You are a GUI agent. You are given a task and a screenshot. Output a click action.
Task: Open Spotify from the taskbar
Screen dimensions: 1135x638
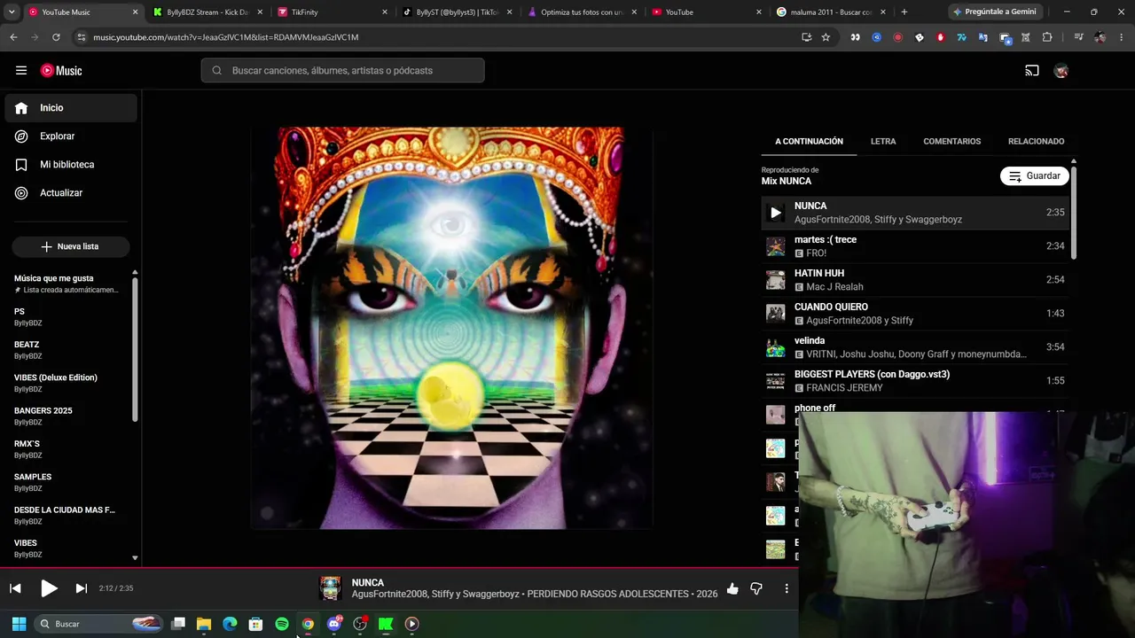282,624
